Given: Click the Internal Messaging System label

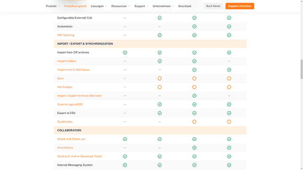Looking at the screenshot, I should click(x=75, y=165).
